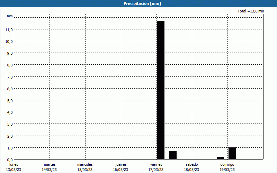Click the 9,0 y-axis value
Viewport: 277px width, 173px height.
click(x=10, y=54)
